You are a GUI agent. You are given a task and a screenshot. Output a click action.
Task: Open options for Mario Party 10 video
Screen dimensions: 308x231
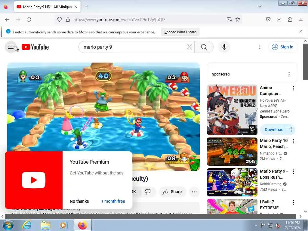point(294,141)
